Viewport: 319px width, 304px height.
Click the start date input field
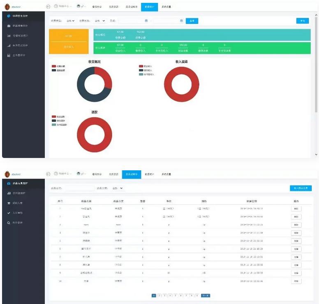pyautogui.click(x=133, y=21)
